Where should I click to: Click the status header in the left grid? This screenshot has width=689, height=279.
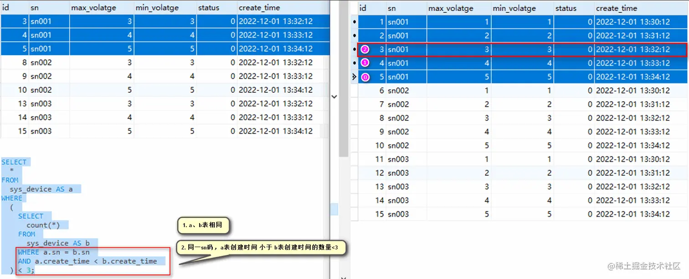coord(217,8)
